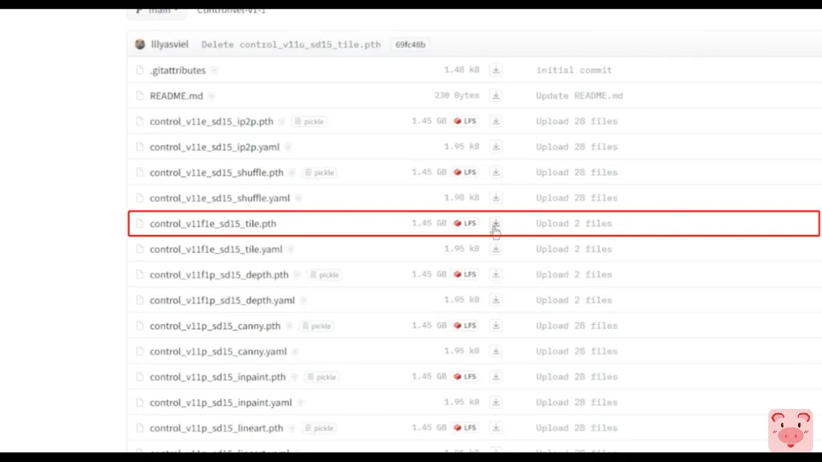Open control_v11f1p_sd15_depth.pth file page

pyautogui.click(x=219, y=275)
